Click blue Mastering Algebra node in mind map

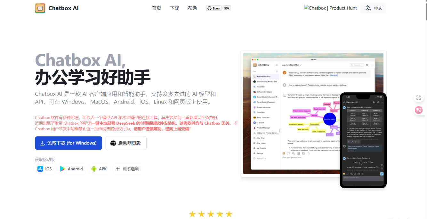click(329, 119)
